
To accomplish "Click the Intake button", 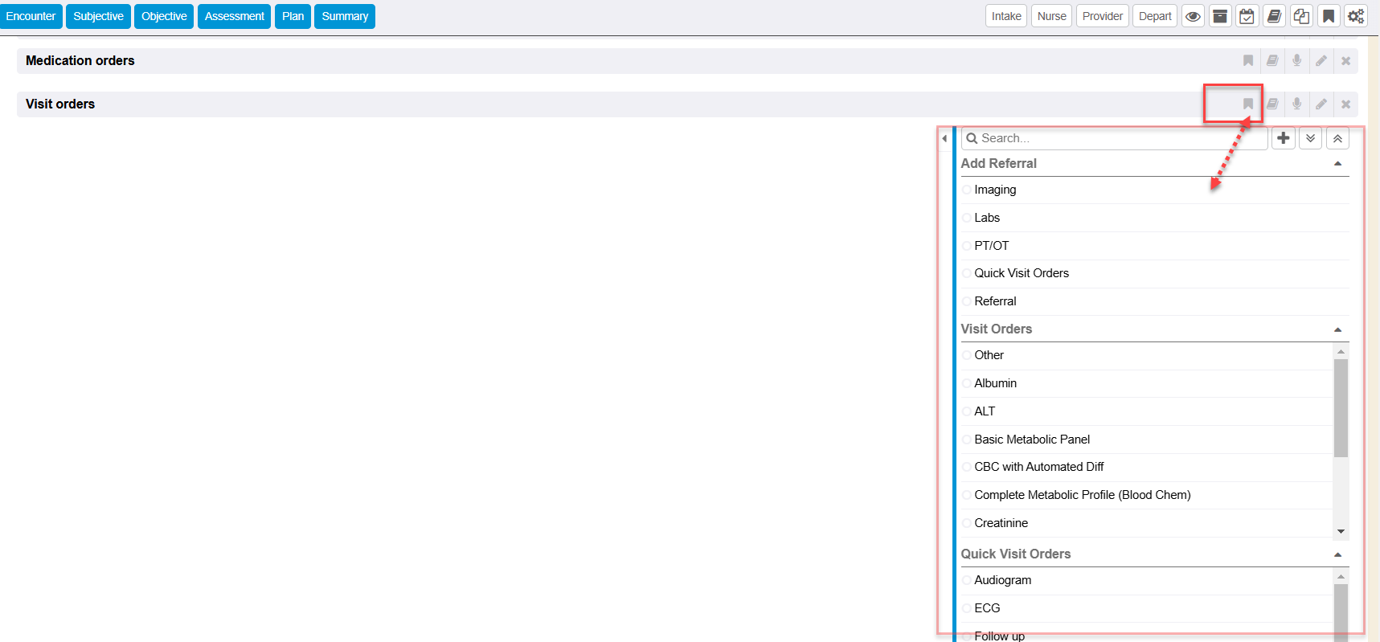I will pyautogui.click(x=1005, y=16).
